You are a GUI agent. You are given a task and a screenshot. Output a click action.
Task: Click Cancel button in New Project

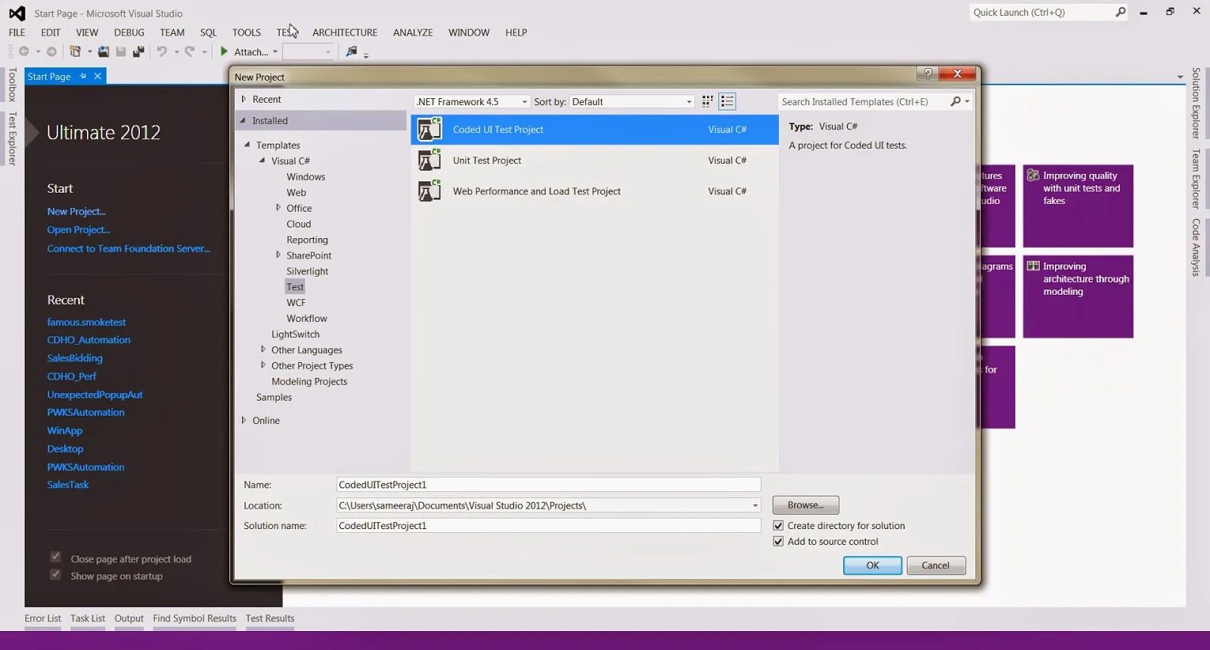tap(935, 565)
